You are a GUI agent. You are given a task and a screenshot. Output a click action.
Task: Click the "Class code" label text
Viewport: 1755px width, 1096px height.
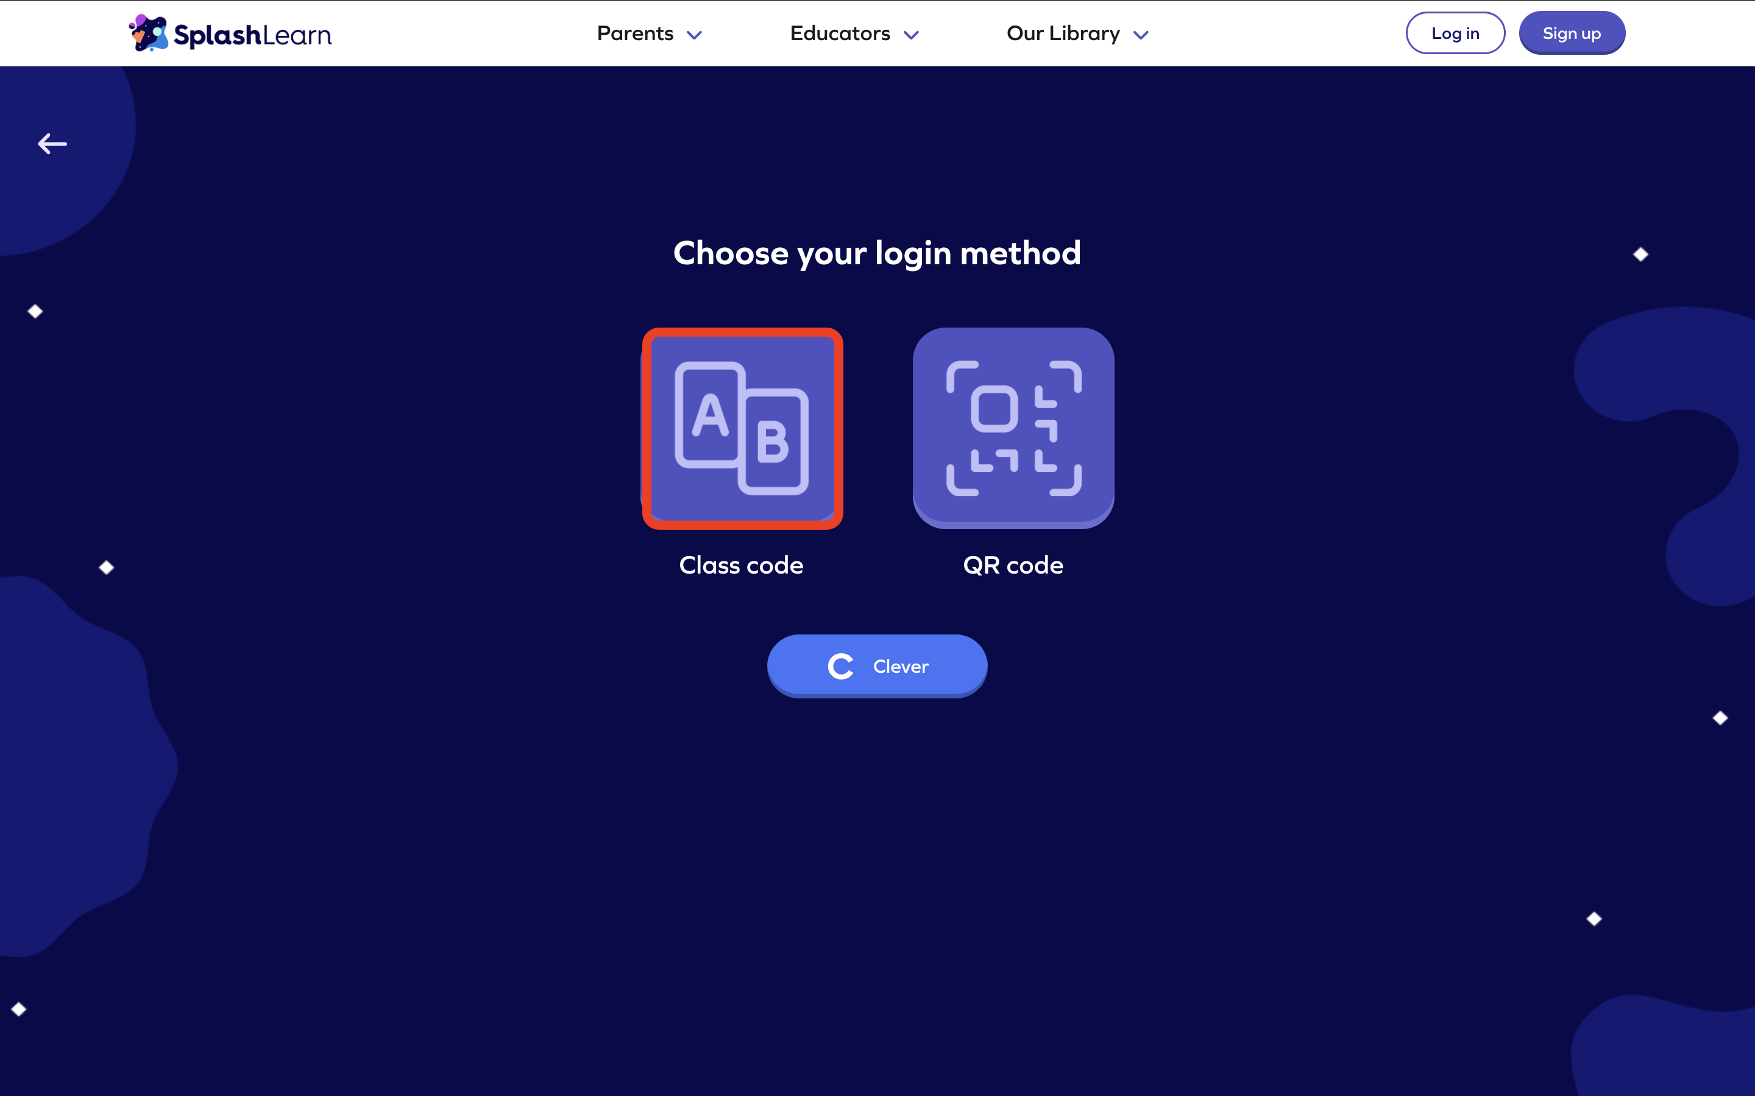click(741, 564)
